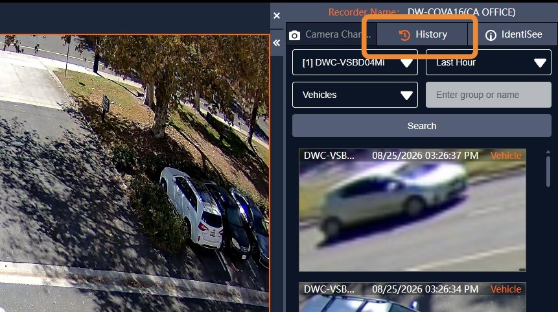Click the timestamp 08/25/2026 03:26:37 PM
Viewport: 558px width, 312px height.
(425, 156)
